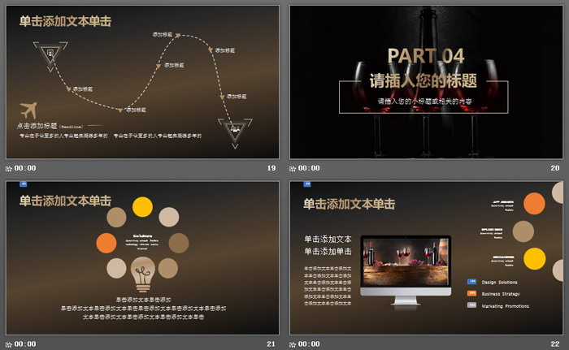Click the 请插入您的标题 heading on slide 20
Image resolution: width=569 pixels, height=350 pixels.
click(423, 80)
